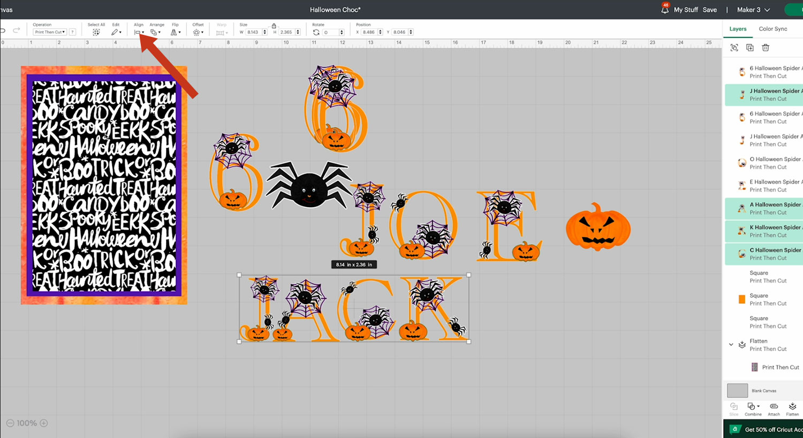
Task: Click the Duplicate layer icon
Action: [750, 48]
